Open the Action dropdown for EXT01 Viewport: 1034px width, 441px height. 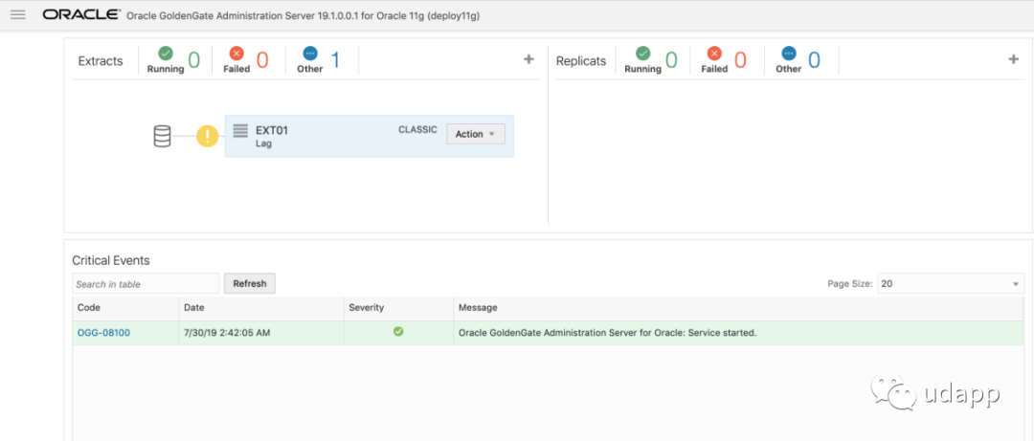click(x=475, y=134)
